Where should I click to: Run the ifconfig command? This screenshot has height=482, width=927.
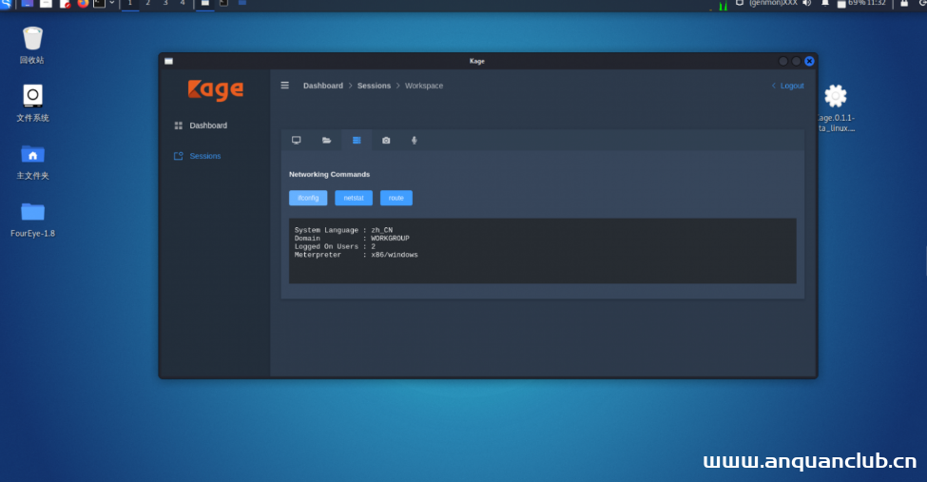(x=308, y=198)
